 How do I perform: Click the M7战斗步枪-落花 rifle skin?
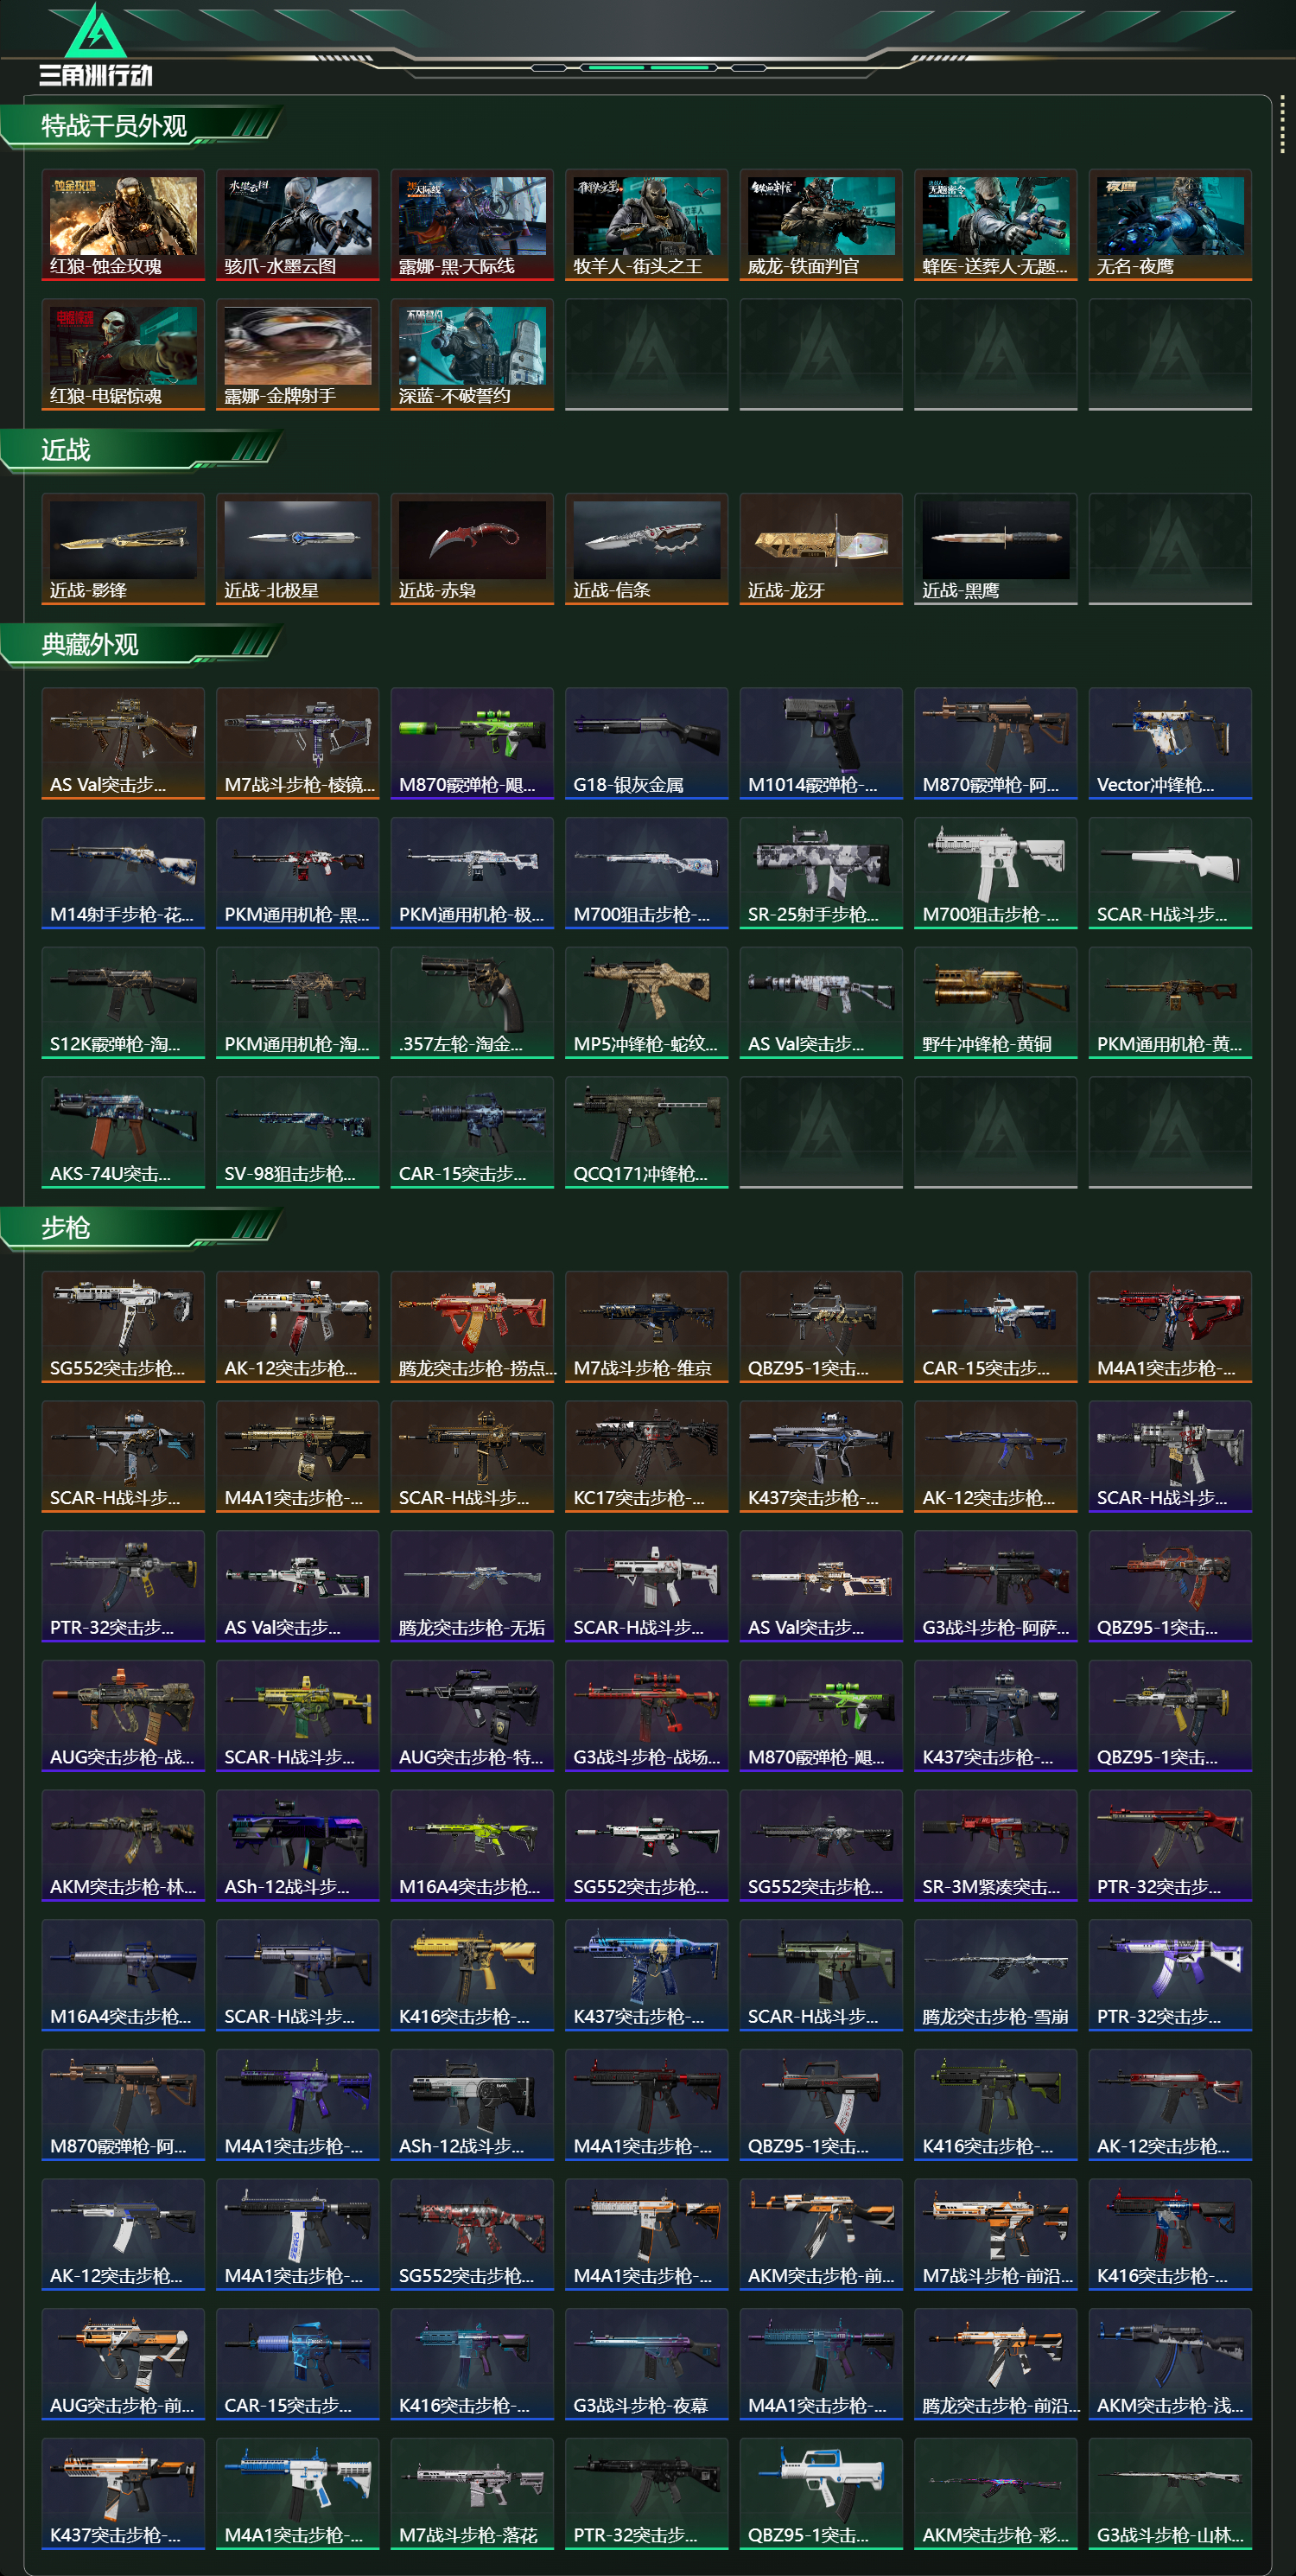[472, 2493]
